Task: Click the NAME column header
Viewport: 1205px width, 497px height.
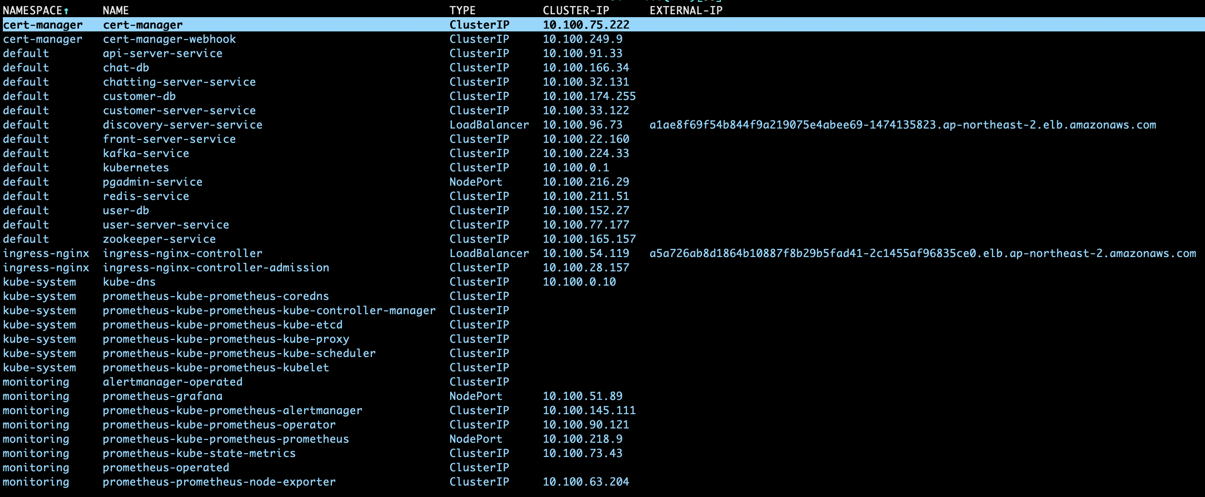Action: tap(116, 10)
